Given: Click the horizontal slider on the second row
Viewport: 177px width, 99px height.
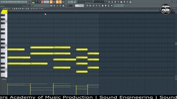Looking at the screenshot, I should [x=41, y=5].
